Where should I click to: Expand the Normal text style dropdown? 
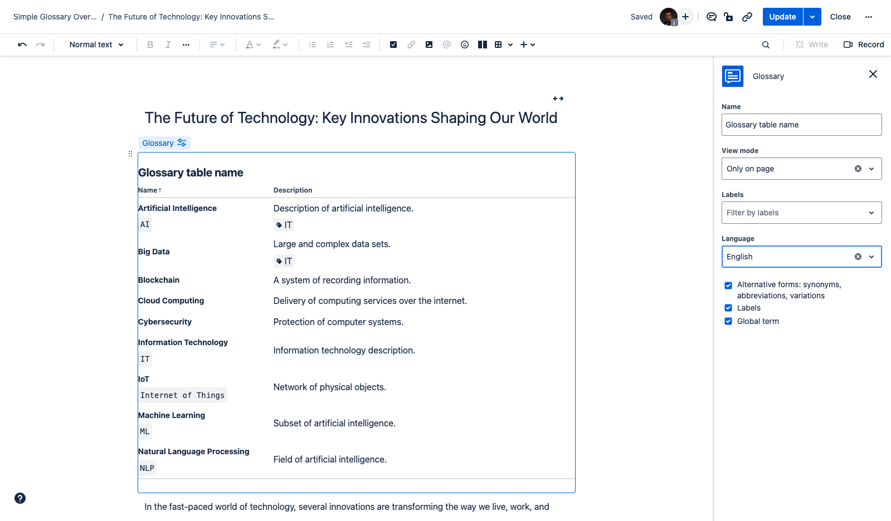click(96, 45)
